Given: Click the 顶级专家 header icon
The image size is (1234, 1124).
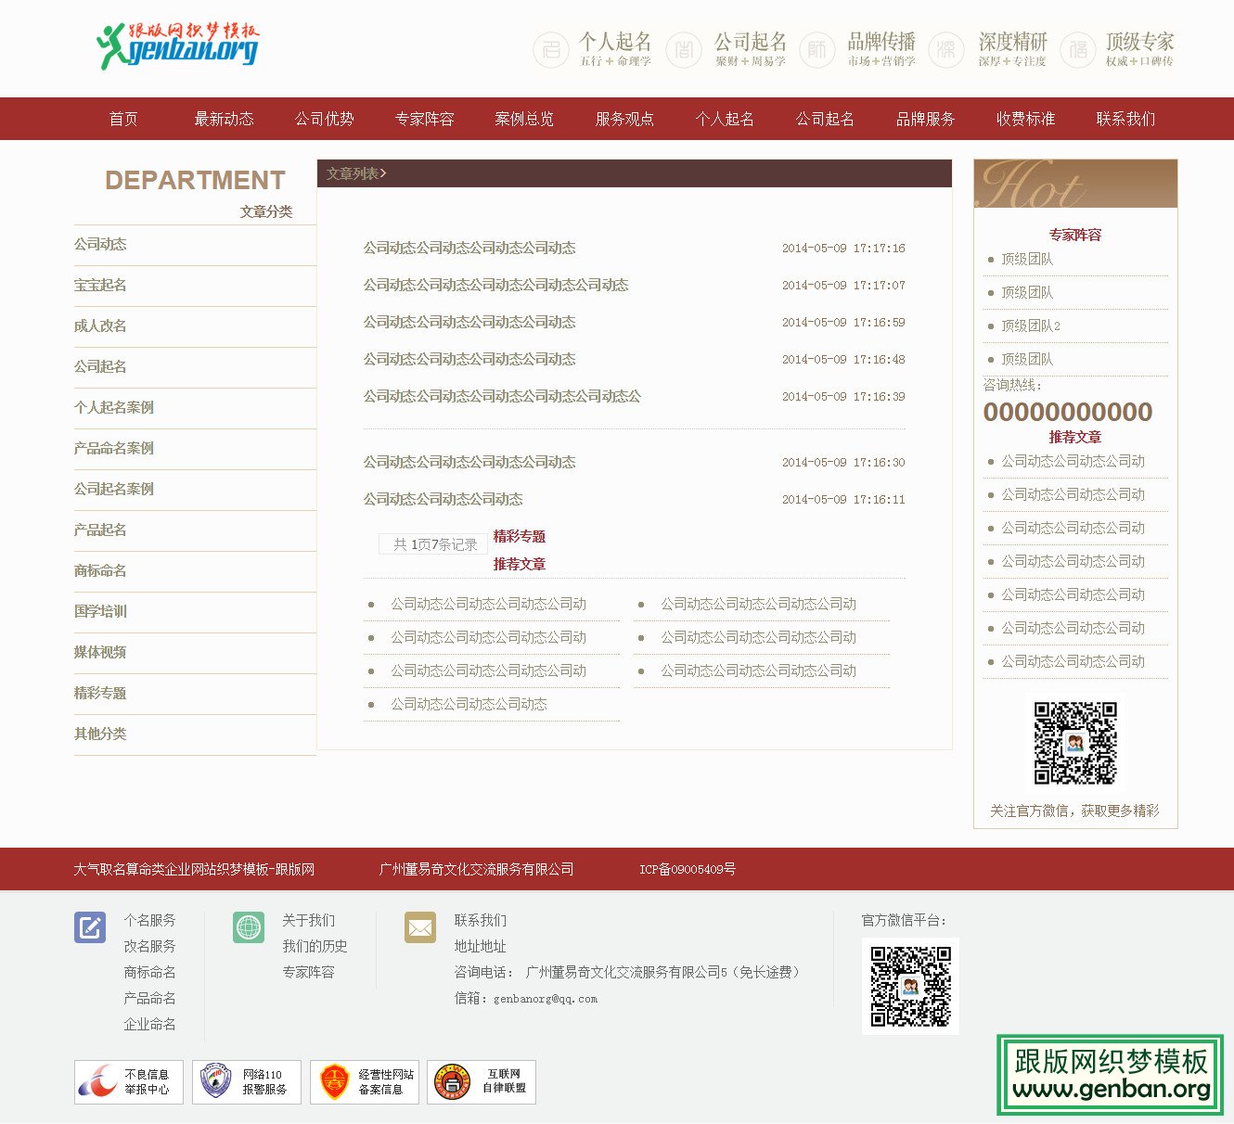Looking at the screenshot, I should (1078, 49).
